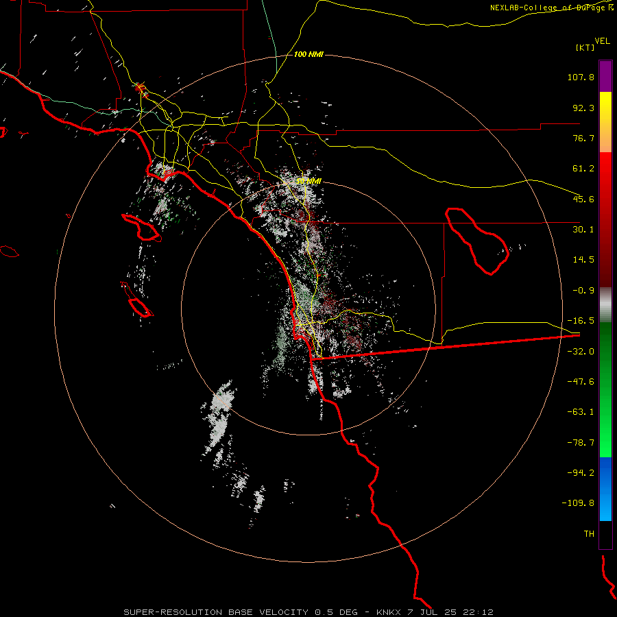Click the 50 NMI range ring label
Screen dimensions: 617x617
pos(308,181)
